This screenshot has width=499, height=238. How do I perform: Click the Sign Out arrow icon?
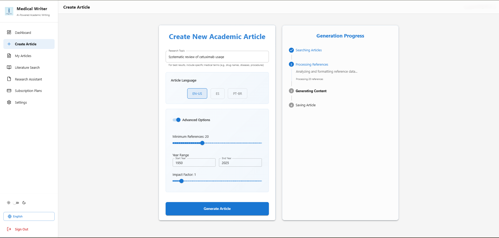[x=9, y=229]
